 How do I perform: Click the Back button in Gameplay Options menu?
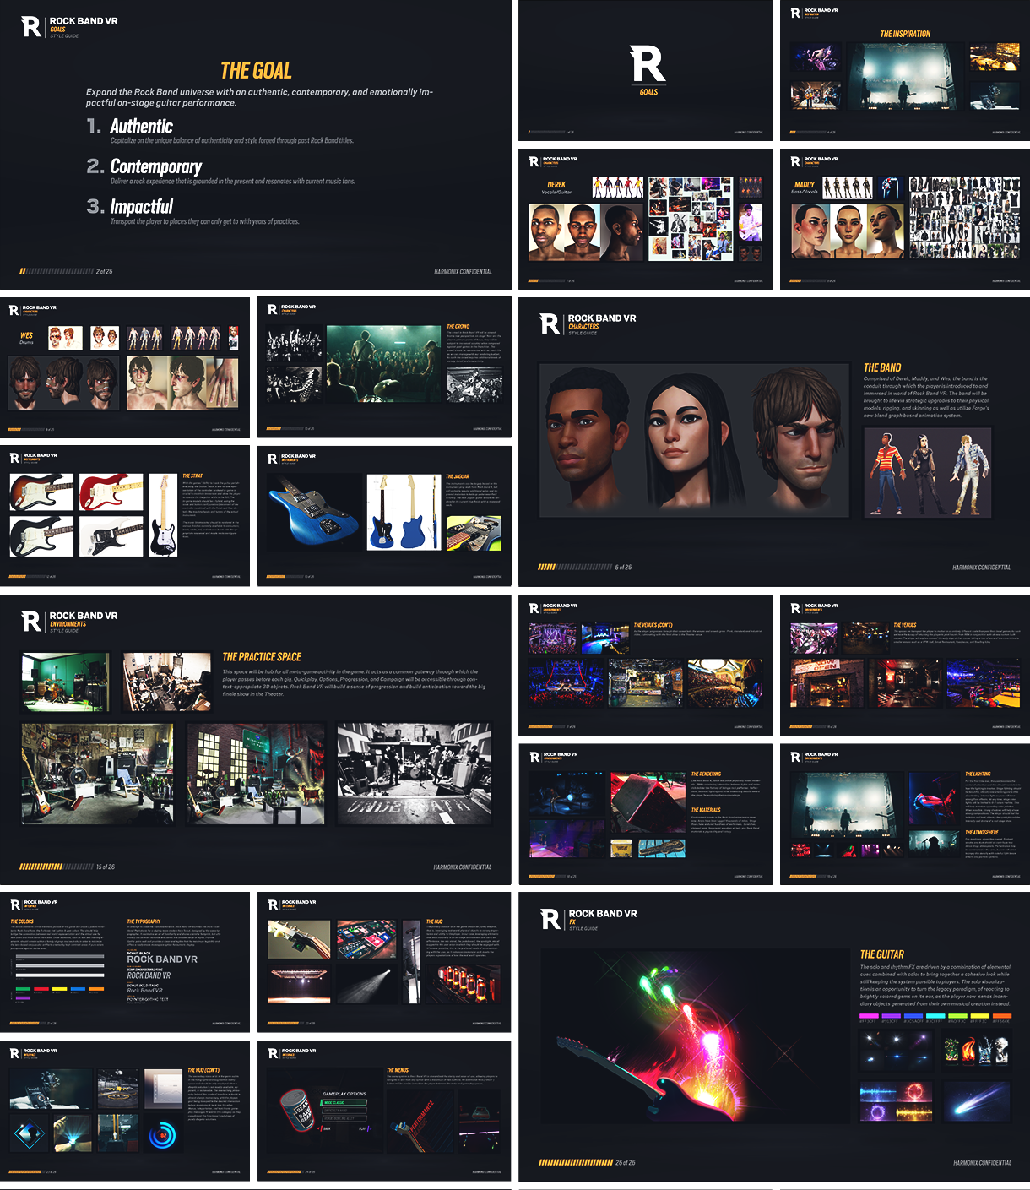tap(326, 1128)
